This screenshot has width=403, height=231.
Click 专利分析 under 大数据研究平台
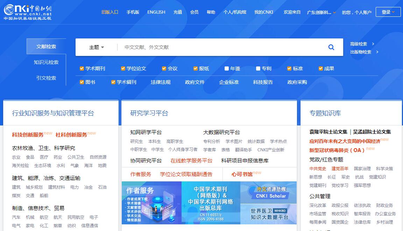(x=212, y=142)
